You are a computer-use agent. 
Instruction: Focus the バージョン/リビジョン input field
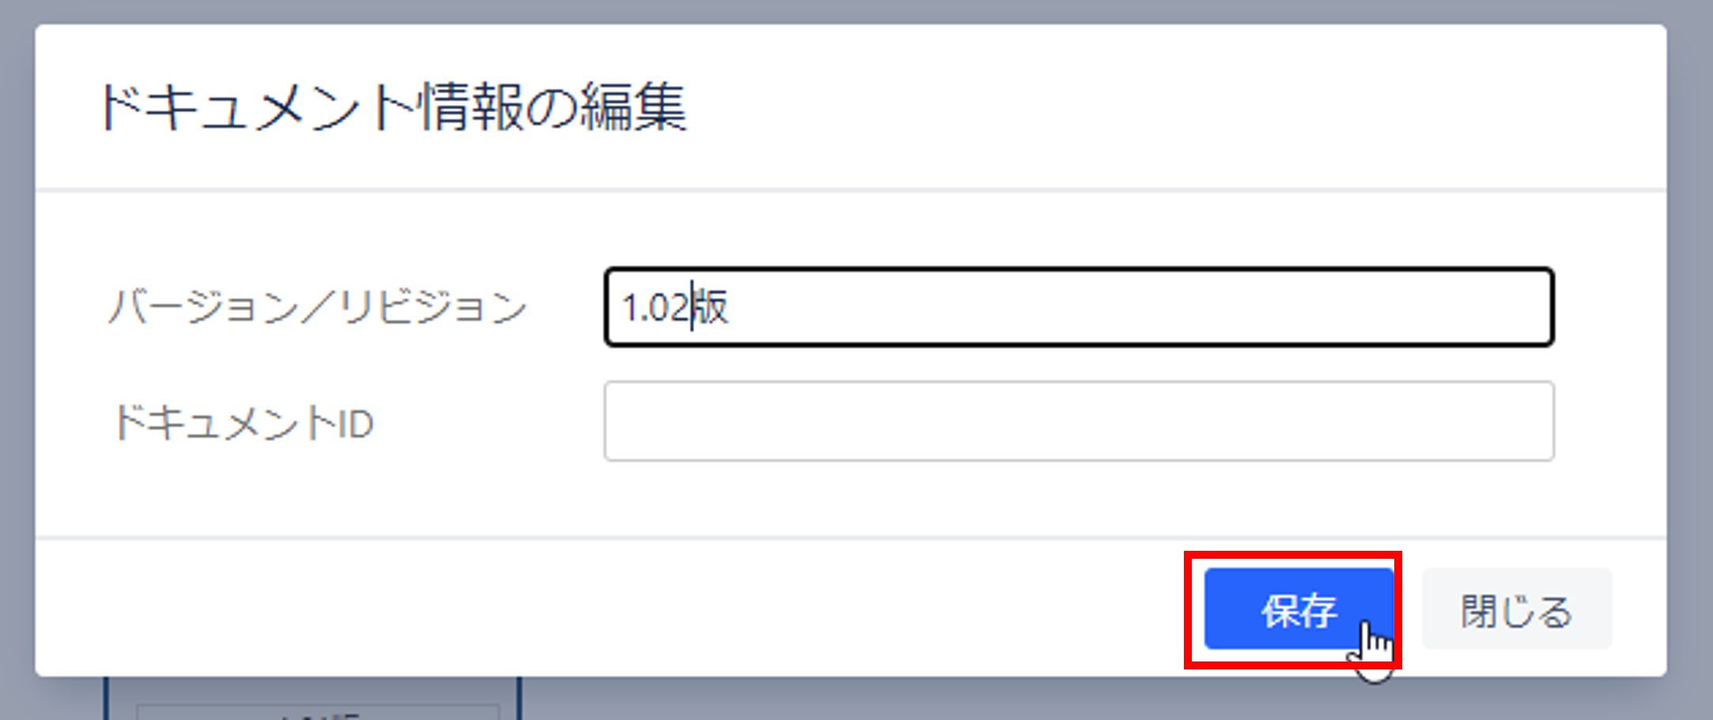(1079, 307)
